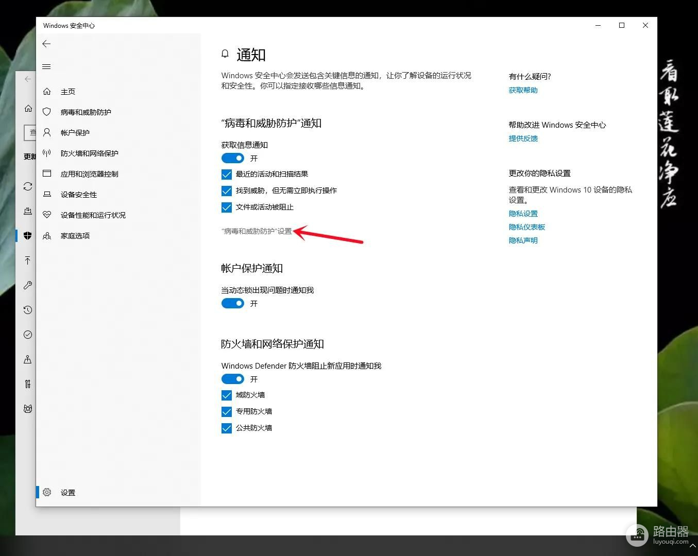
Task: Select 病毒和威胁防护 in the navigation pane
Action: click(x=86, y=112)
